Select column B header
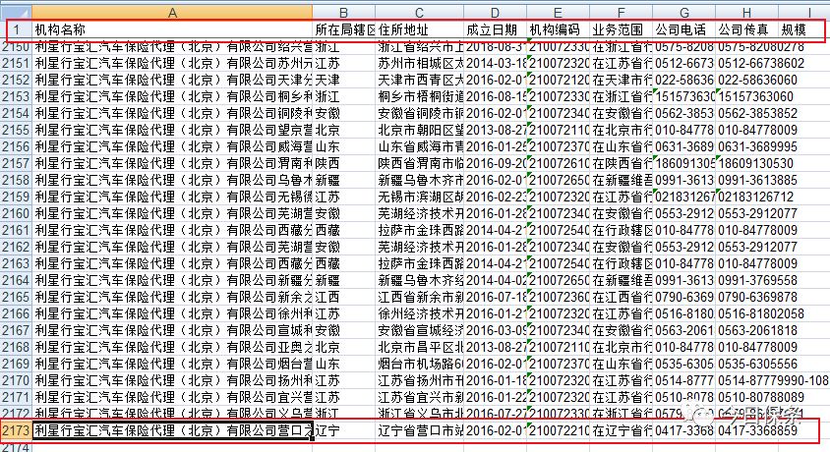 pyautogui.click(x=343, y=13)
